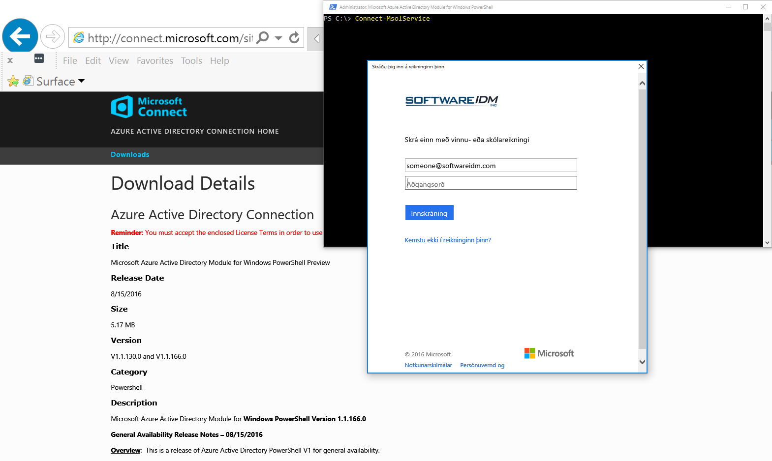Click the someone@softwareidm.com email field
The height and width of the screenshot is (461, 772).
click(x=491, y=165)
